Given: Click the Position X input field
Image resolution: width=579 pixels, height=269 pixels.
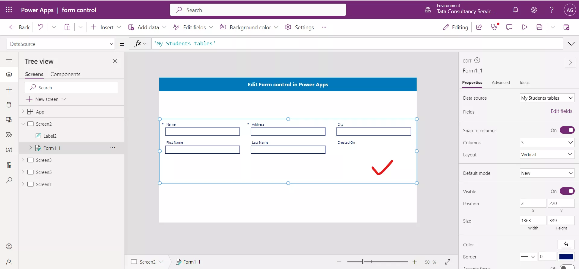Looking at the screenshot, I should point(533,203).
